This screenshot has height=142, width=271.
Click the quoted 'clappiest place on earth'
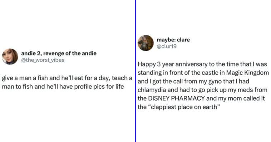pyautogui.click(x=184, y=107)
